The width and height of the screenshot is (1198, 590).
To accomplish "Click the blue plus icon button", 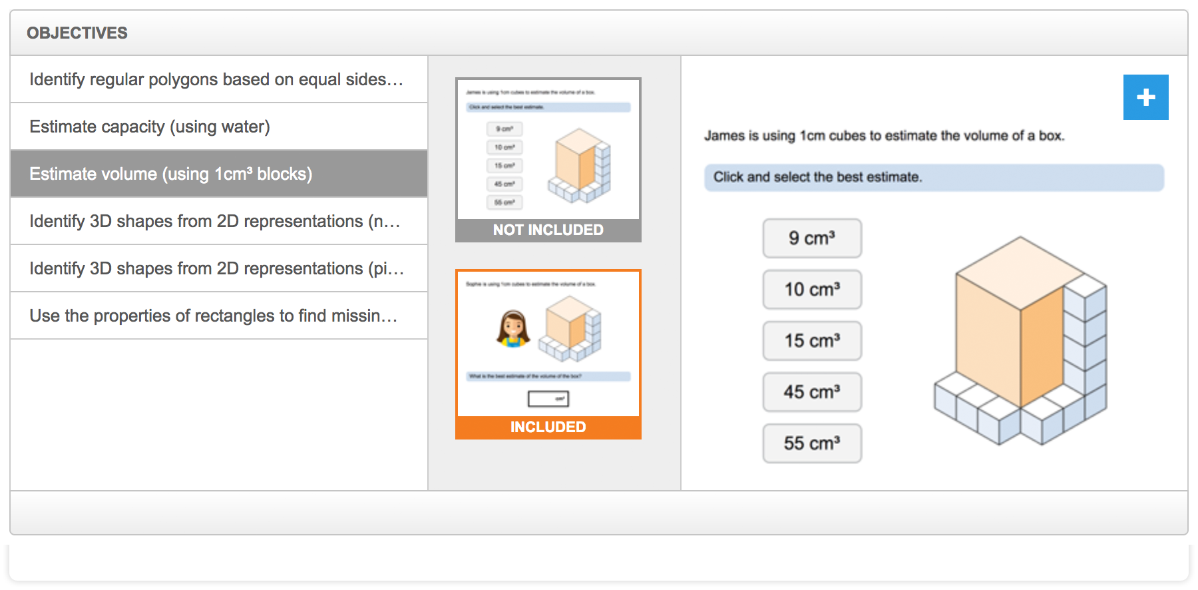I will tap(1145, 97).
